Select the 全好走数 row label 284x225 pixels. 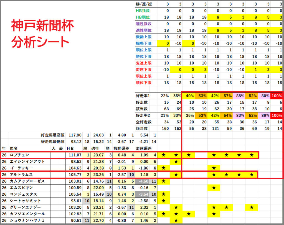pyautogui.click(x=144, y=122)
